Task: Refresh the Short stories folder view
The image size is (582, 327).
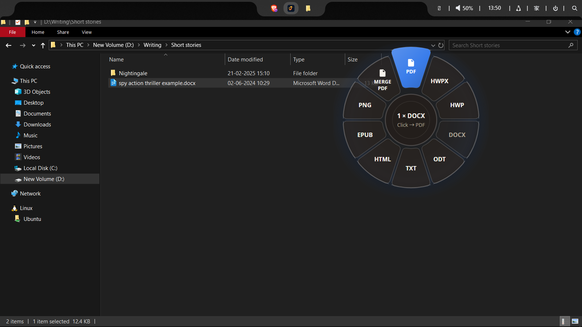Action: point(441,45)
